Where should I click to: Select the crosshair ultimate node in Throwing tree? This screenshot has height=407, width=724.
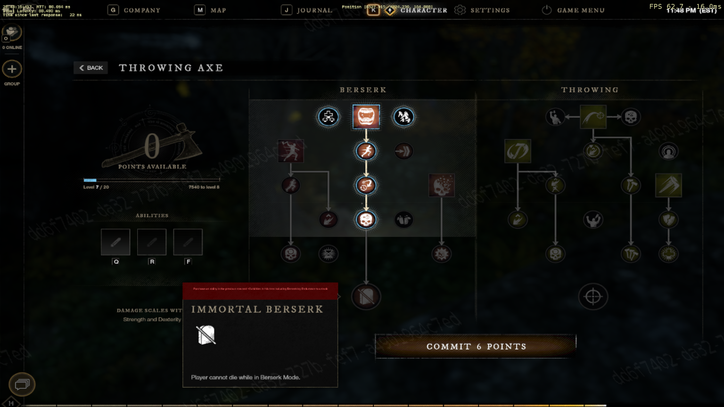click(593, 297)
